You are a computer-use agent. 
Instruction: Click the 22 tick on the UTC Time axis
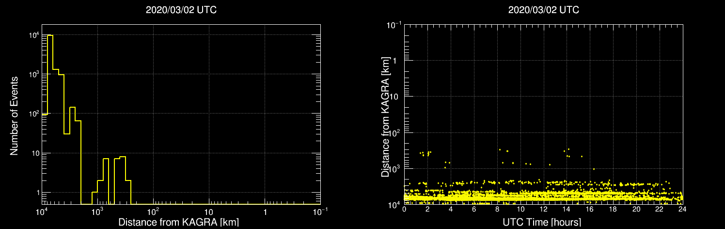point(660,210)
